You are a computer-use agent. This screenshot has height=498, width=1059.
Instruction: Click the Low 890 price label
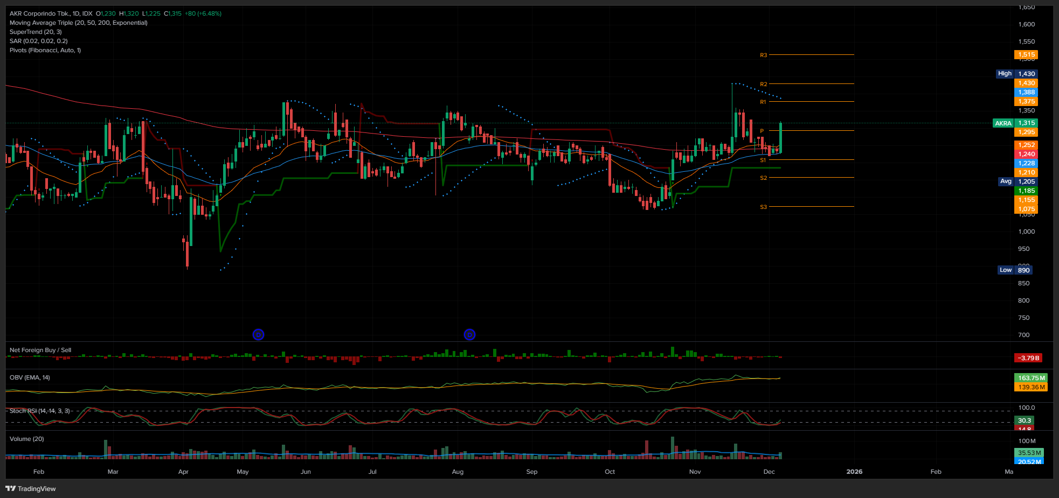(x=1015, y=270)
